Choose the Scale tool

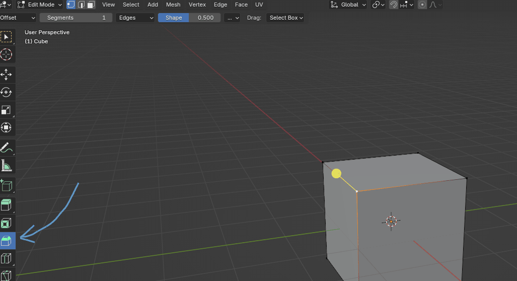[x=7, y=110]
